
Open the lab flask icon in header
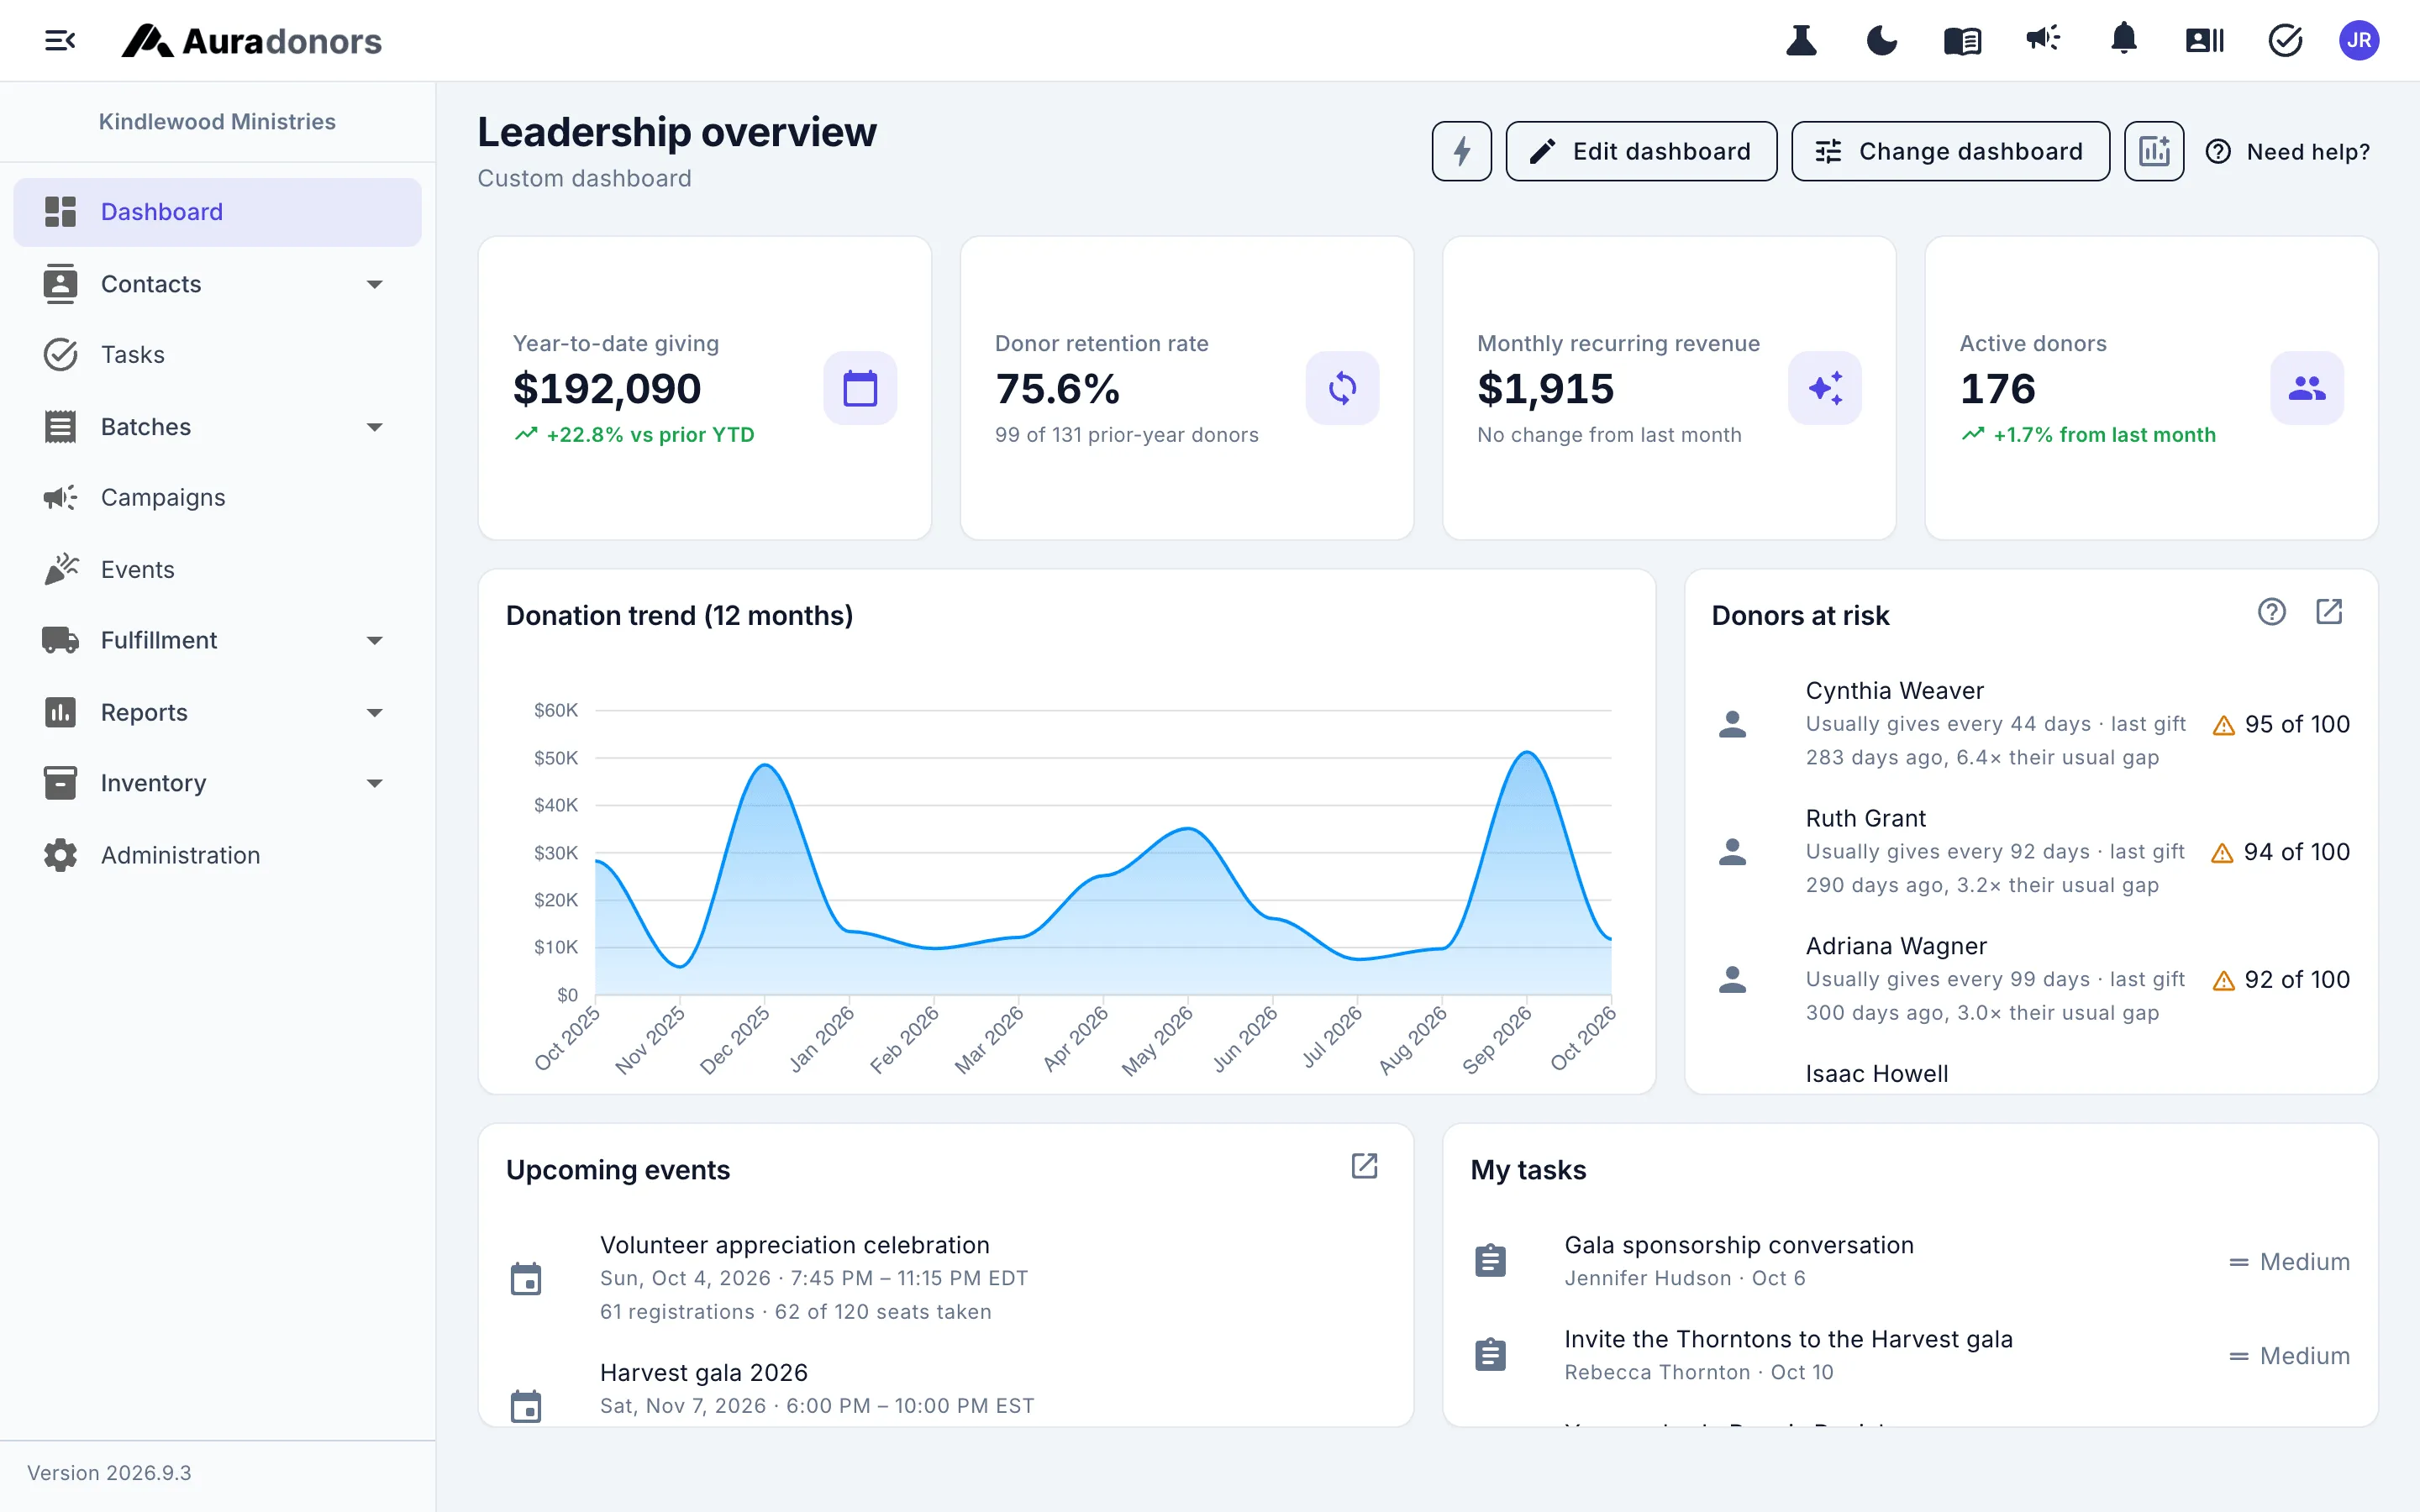(x=1801, y=41)
